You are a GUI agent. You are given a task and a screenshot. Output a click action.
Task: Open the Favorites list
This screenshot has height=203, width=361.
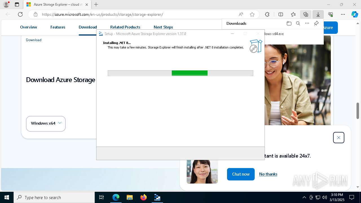pos(293,14)
